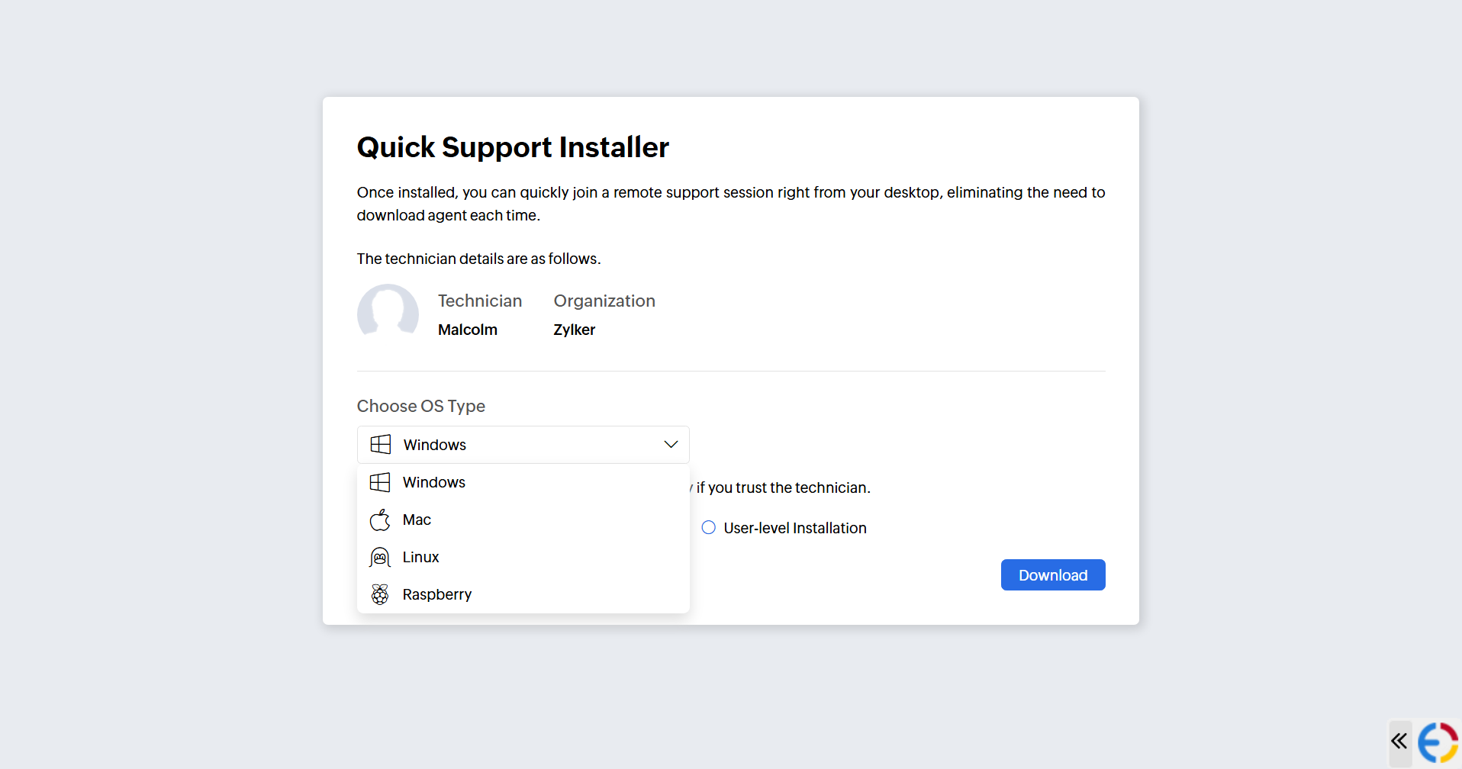Collapse the OS type dropdown arrow
This screenshot has width=1462, height=769.
(x=671, y=445)
